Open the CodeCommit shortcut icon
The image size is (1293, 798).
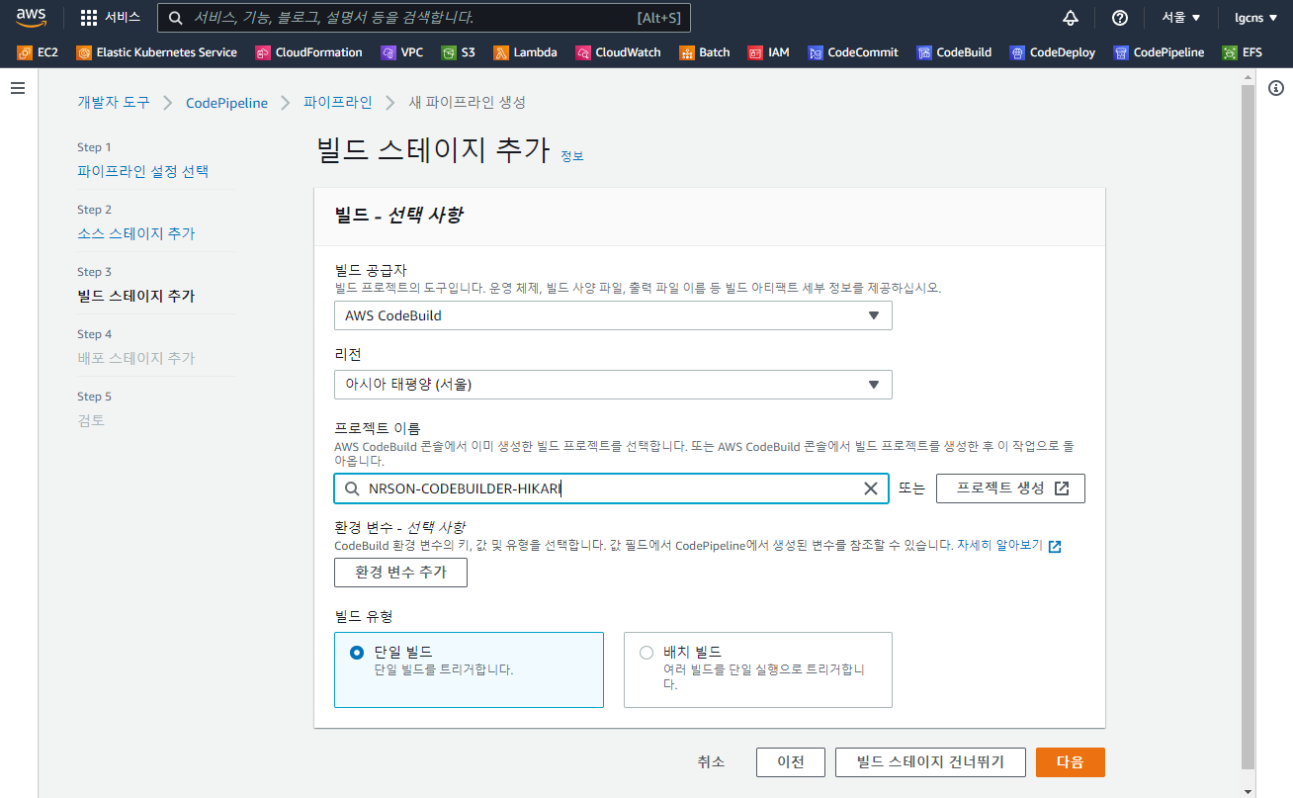click(816, 52)
